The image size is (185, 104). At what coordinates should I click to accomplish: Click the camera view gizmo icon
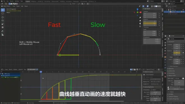point(140,24)
